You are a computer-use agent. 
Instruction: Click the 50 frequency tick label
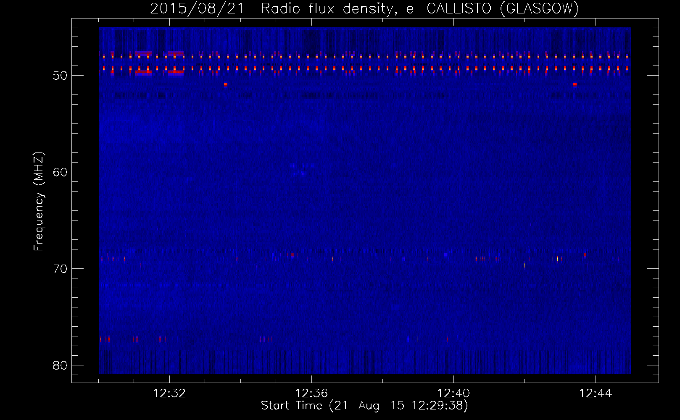pyautogui.click(x=60, y=76)
